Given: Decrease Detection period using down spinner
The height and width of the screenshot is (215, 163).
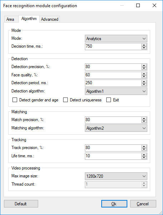Looking at the screenshot, I should [x=144, y=84].
